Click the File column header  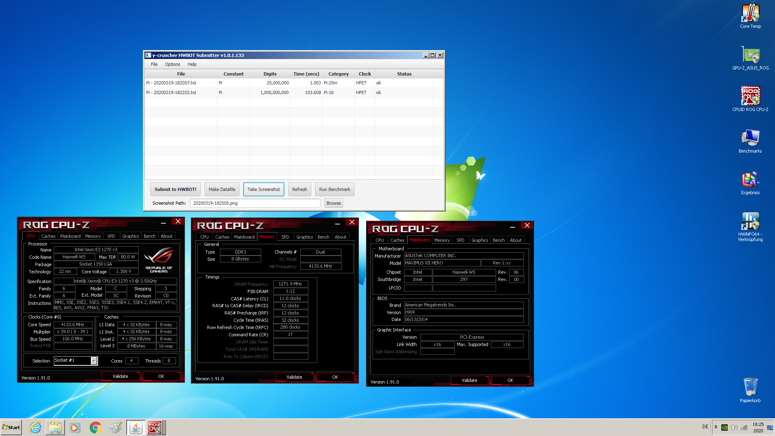coord(181,74)
